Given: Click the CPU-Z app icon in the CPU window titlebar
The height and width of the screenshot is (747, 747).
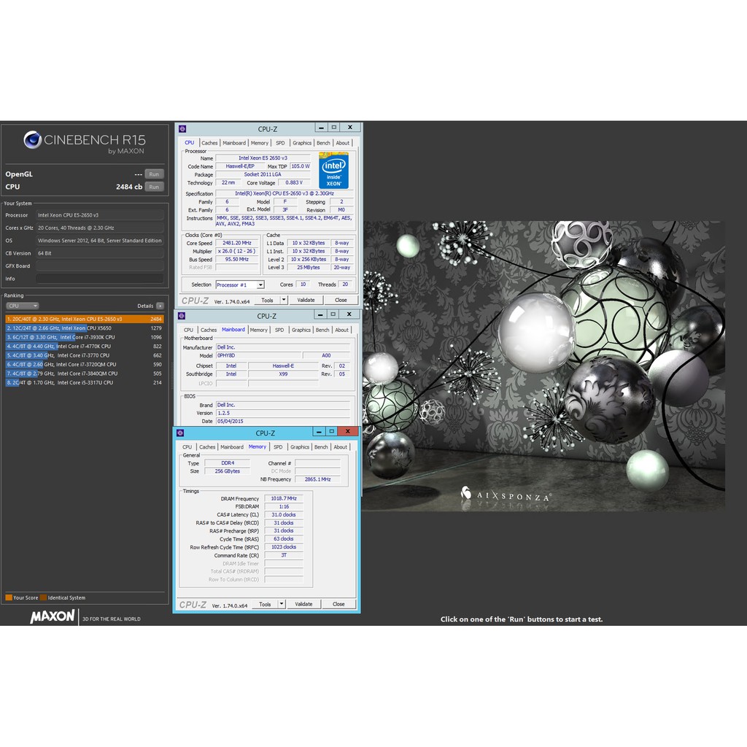Looking at the screenshot, I should coord(182,128).
